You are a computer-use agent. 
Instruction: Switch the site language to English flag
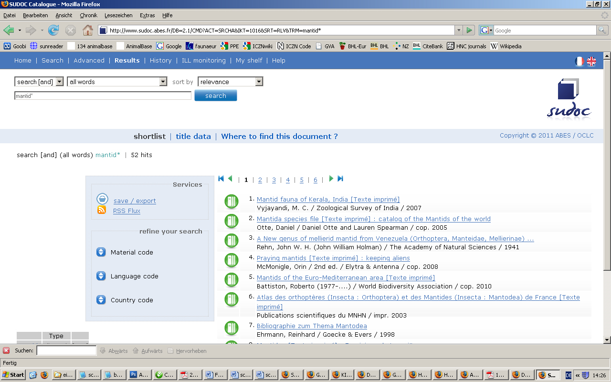tap(591, 61)
